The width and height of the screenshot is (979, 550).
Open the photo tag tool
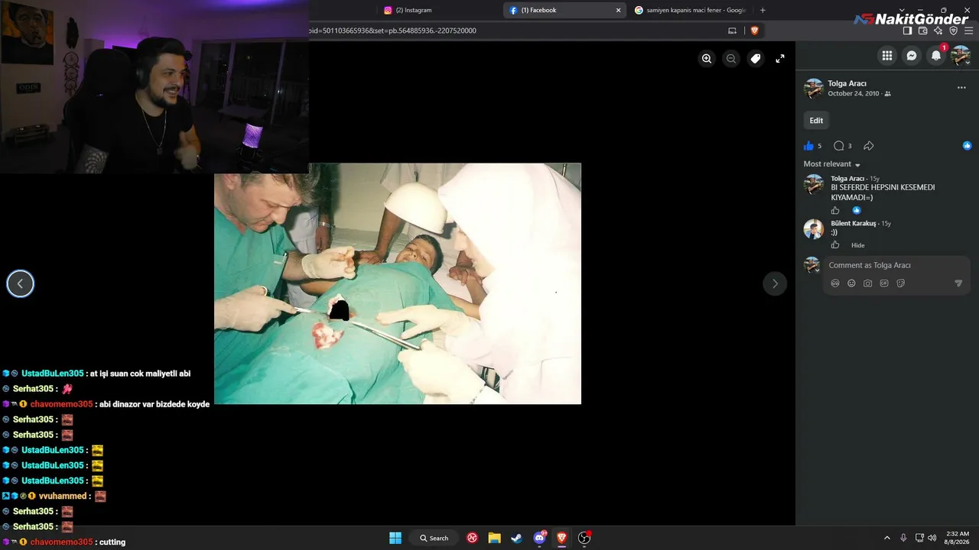[x=756, y=59]
